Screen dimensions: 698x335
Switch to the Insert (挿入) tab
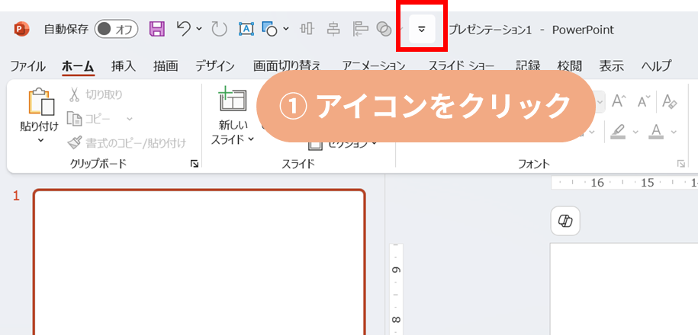point(123,65)
